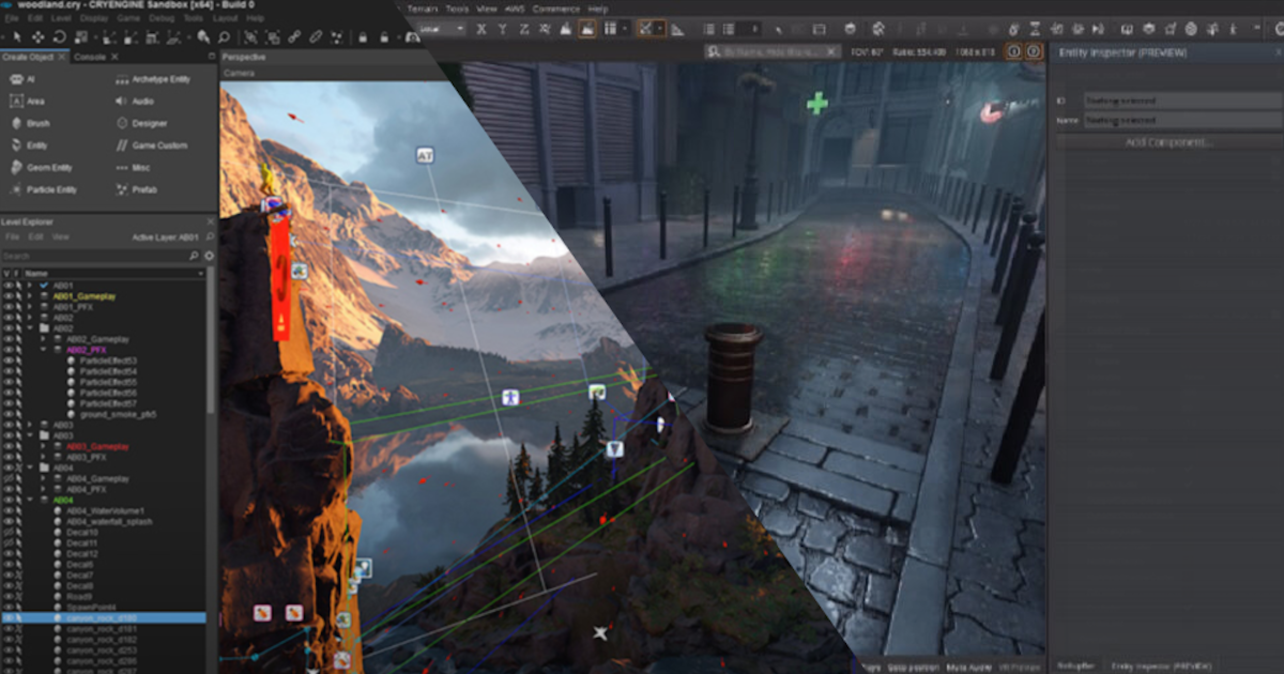Constrain to Y axis button
1284x674 pixels.
point(503,29)
